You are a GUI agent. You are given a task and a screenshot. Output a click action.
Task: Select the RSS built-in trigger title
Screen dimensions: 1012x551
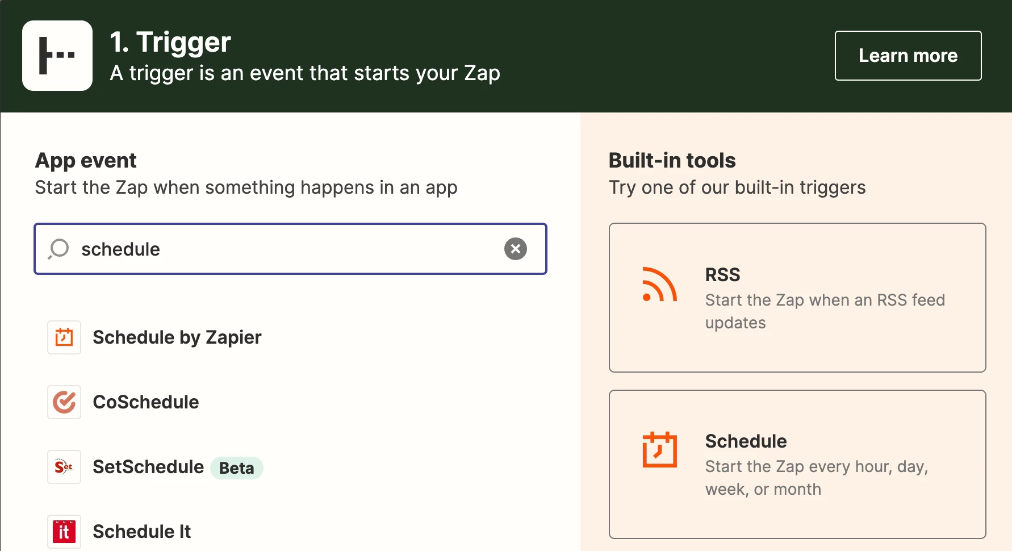(x=722, y=275)
